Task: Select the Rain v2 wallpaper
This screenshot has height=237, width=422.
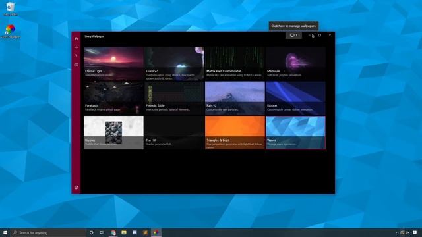Action: [235, 98]
